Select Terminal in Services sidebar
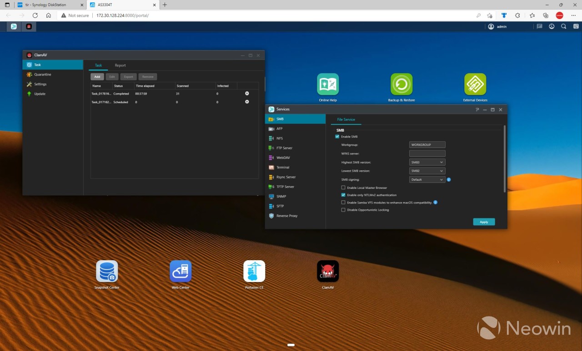The height and width of the screenshot is (351, 582). point(296,168)
